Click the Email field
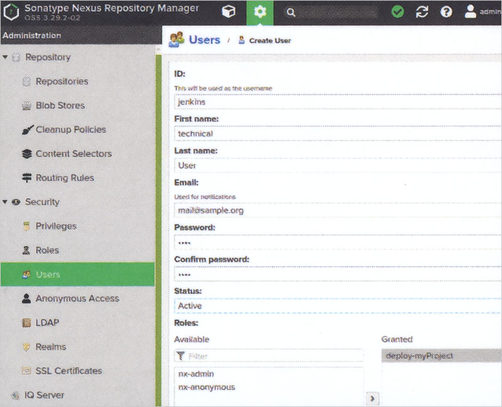The width and height of the screenshot is (502, 407). point(338,210)
